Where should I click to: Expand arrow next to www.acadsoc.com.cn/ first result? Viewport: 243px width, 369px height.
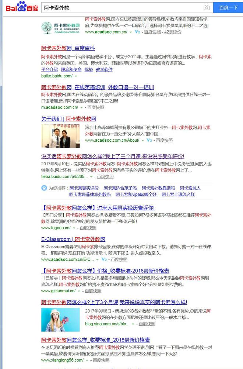pyautogui.click(x=131, y=32)
